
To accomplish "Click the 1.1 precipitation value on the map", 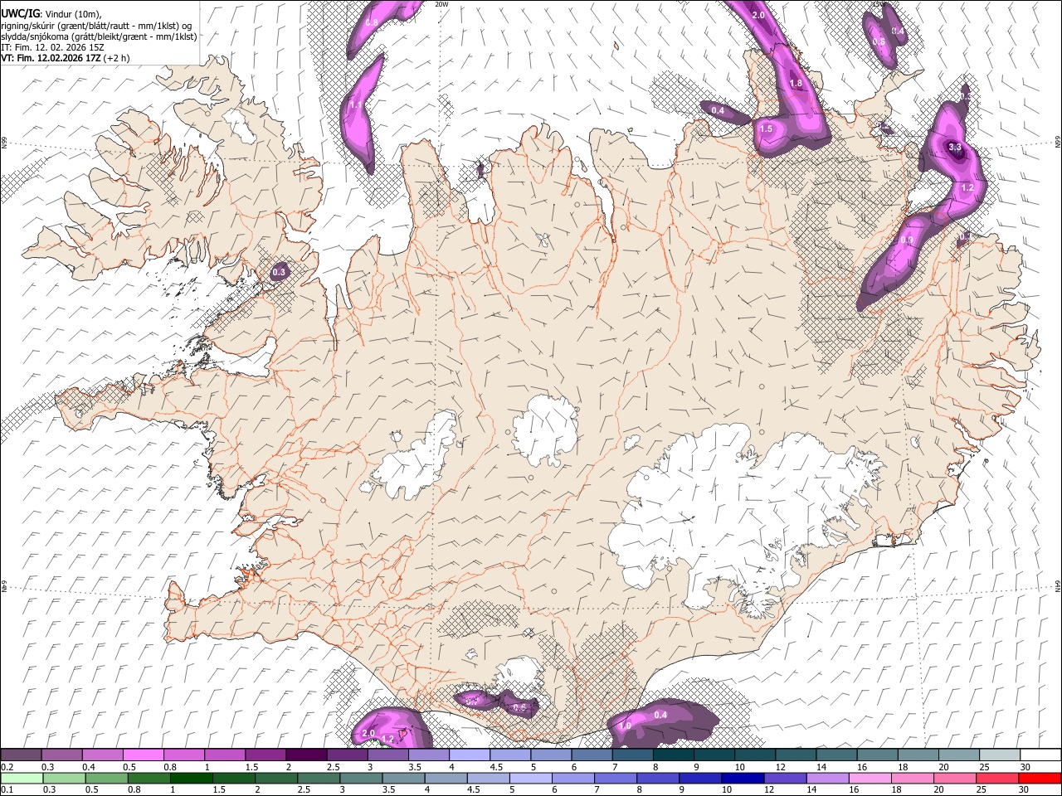I will [357, 105].
